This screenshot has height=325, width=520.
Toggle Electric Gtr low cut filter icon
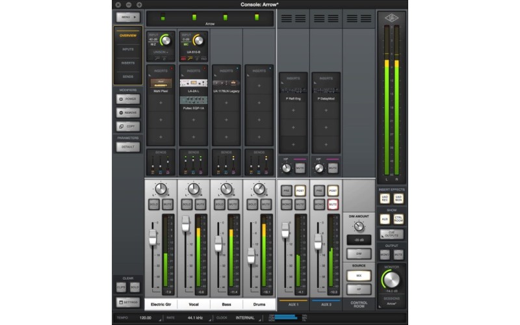(x=157, y=58)
